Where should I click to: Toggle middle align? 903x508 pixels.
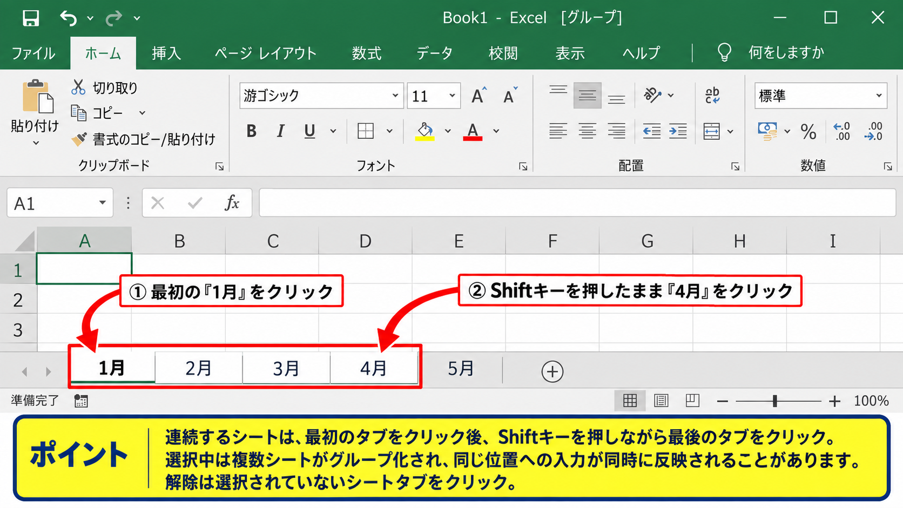tap(588, 96)
